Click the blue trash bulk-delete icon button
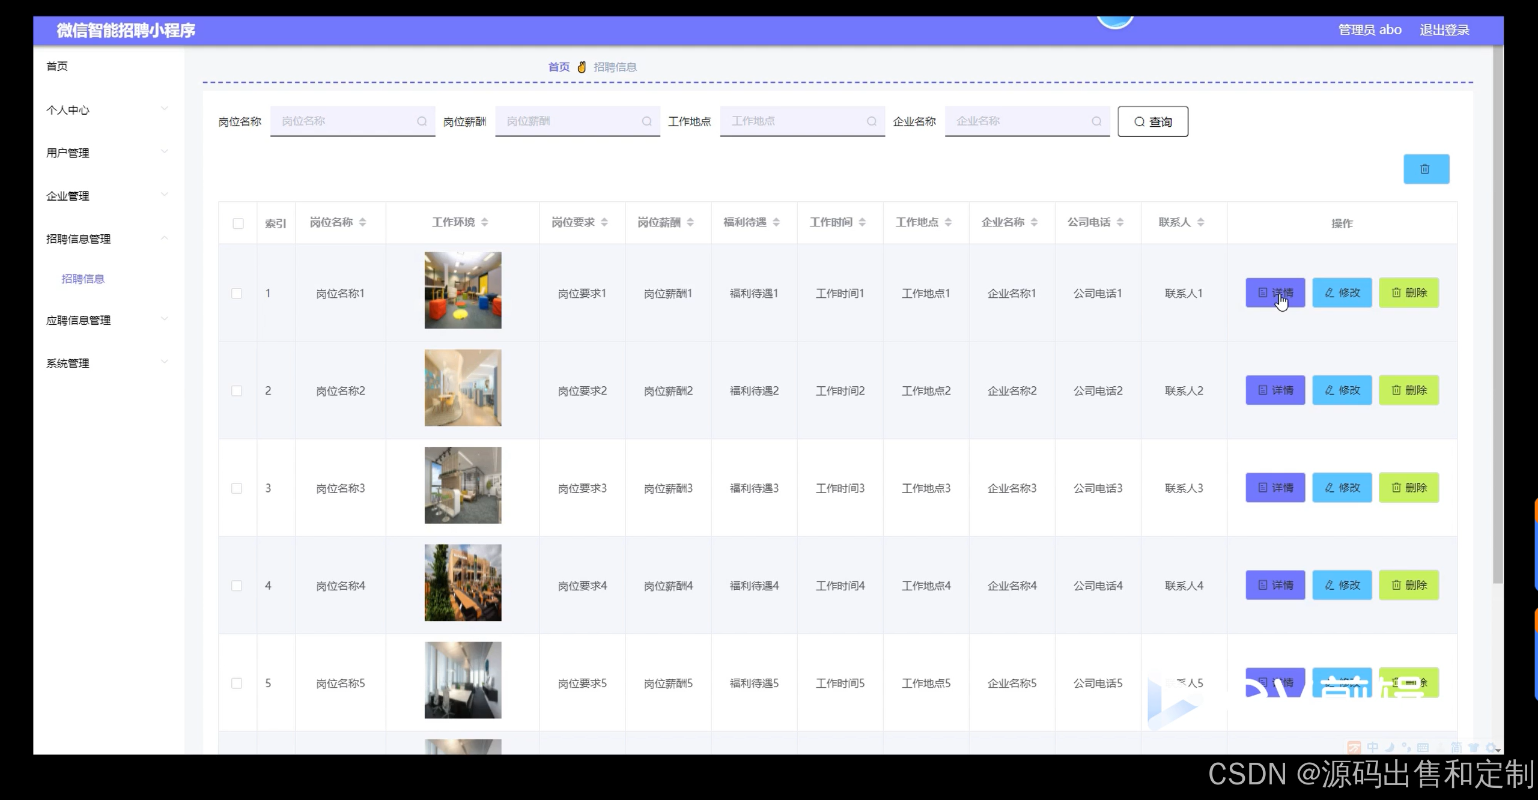 click(1426, 169)
